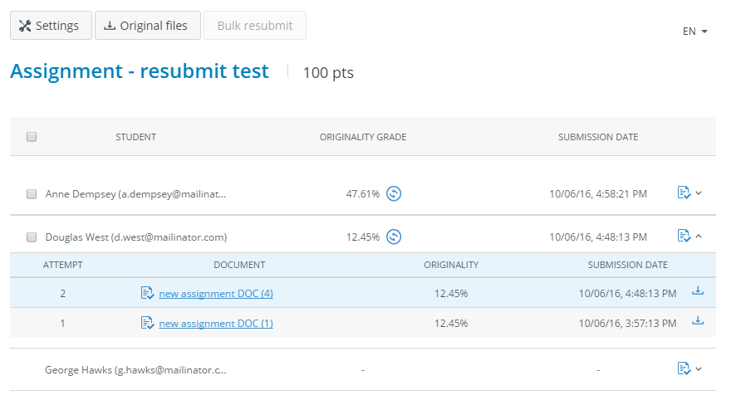Image resolution: width=736 pixels, height=405 pixels.
Task: Sort by STUDENT column header
Action: (x=135, y=137)
